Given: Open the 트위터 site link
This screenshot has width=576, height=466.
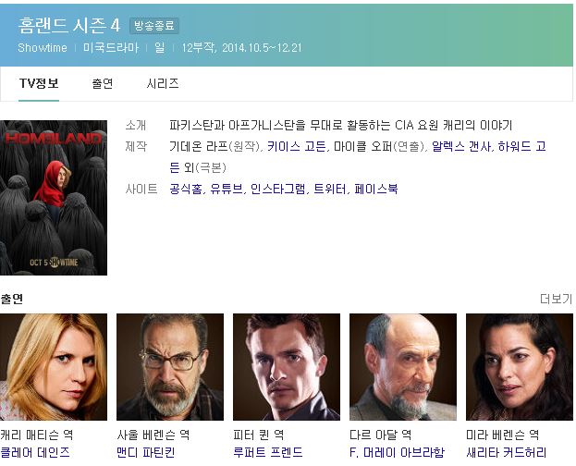Looking at the screenshot, I should 330,189.
